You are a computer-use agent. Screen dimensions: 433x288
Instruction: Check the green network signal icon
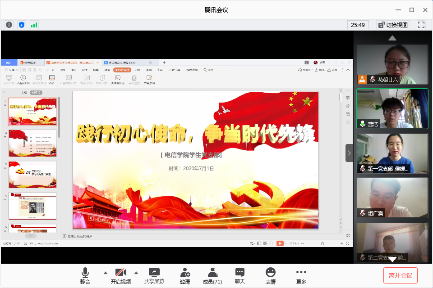coord(34,25)
